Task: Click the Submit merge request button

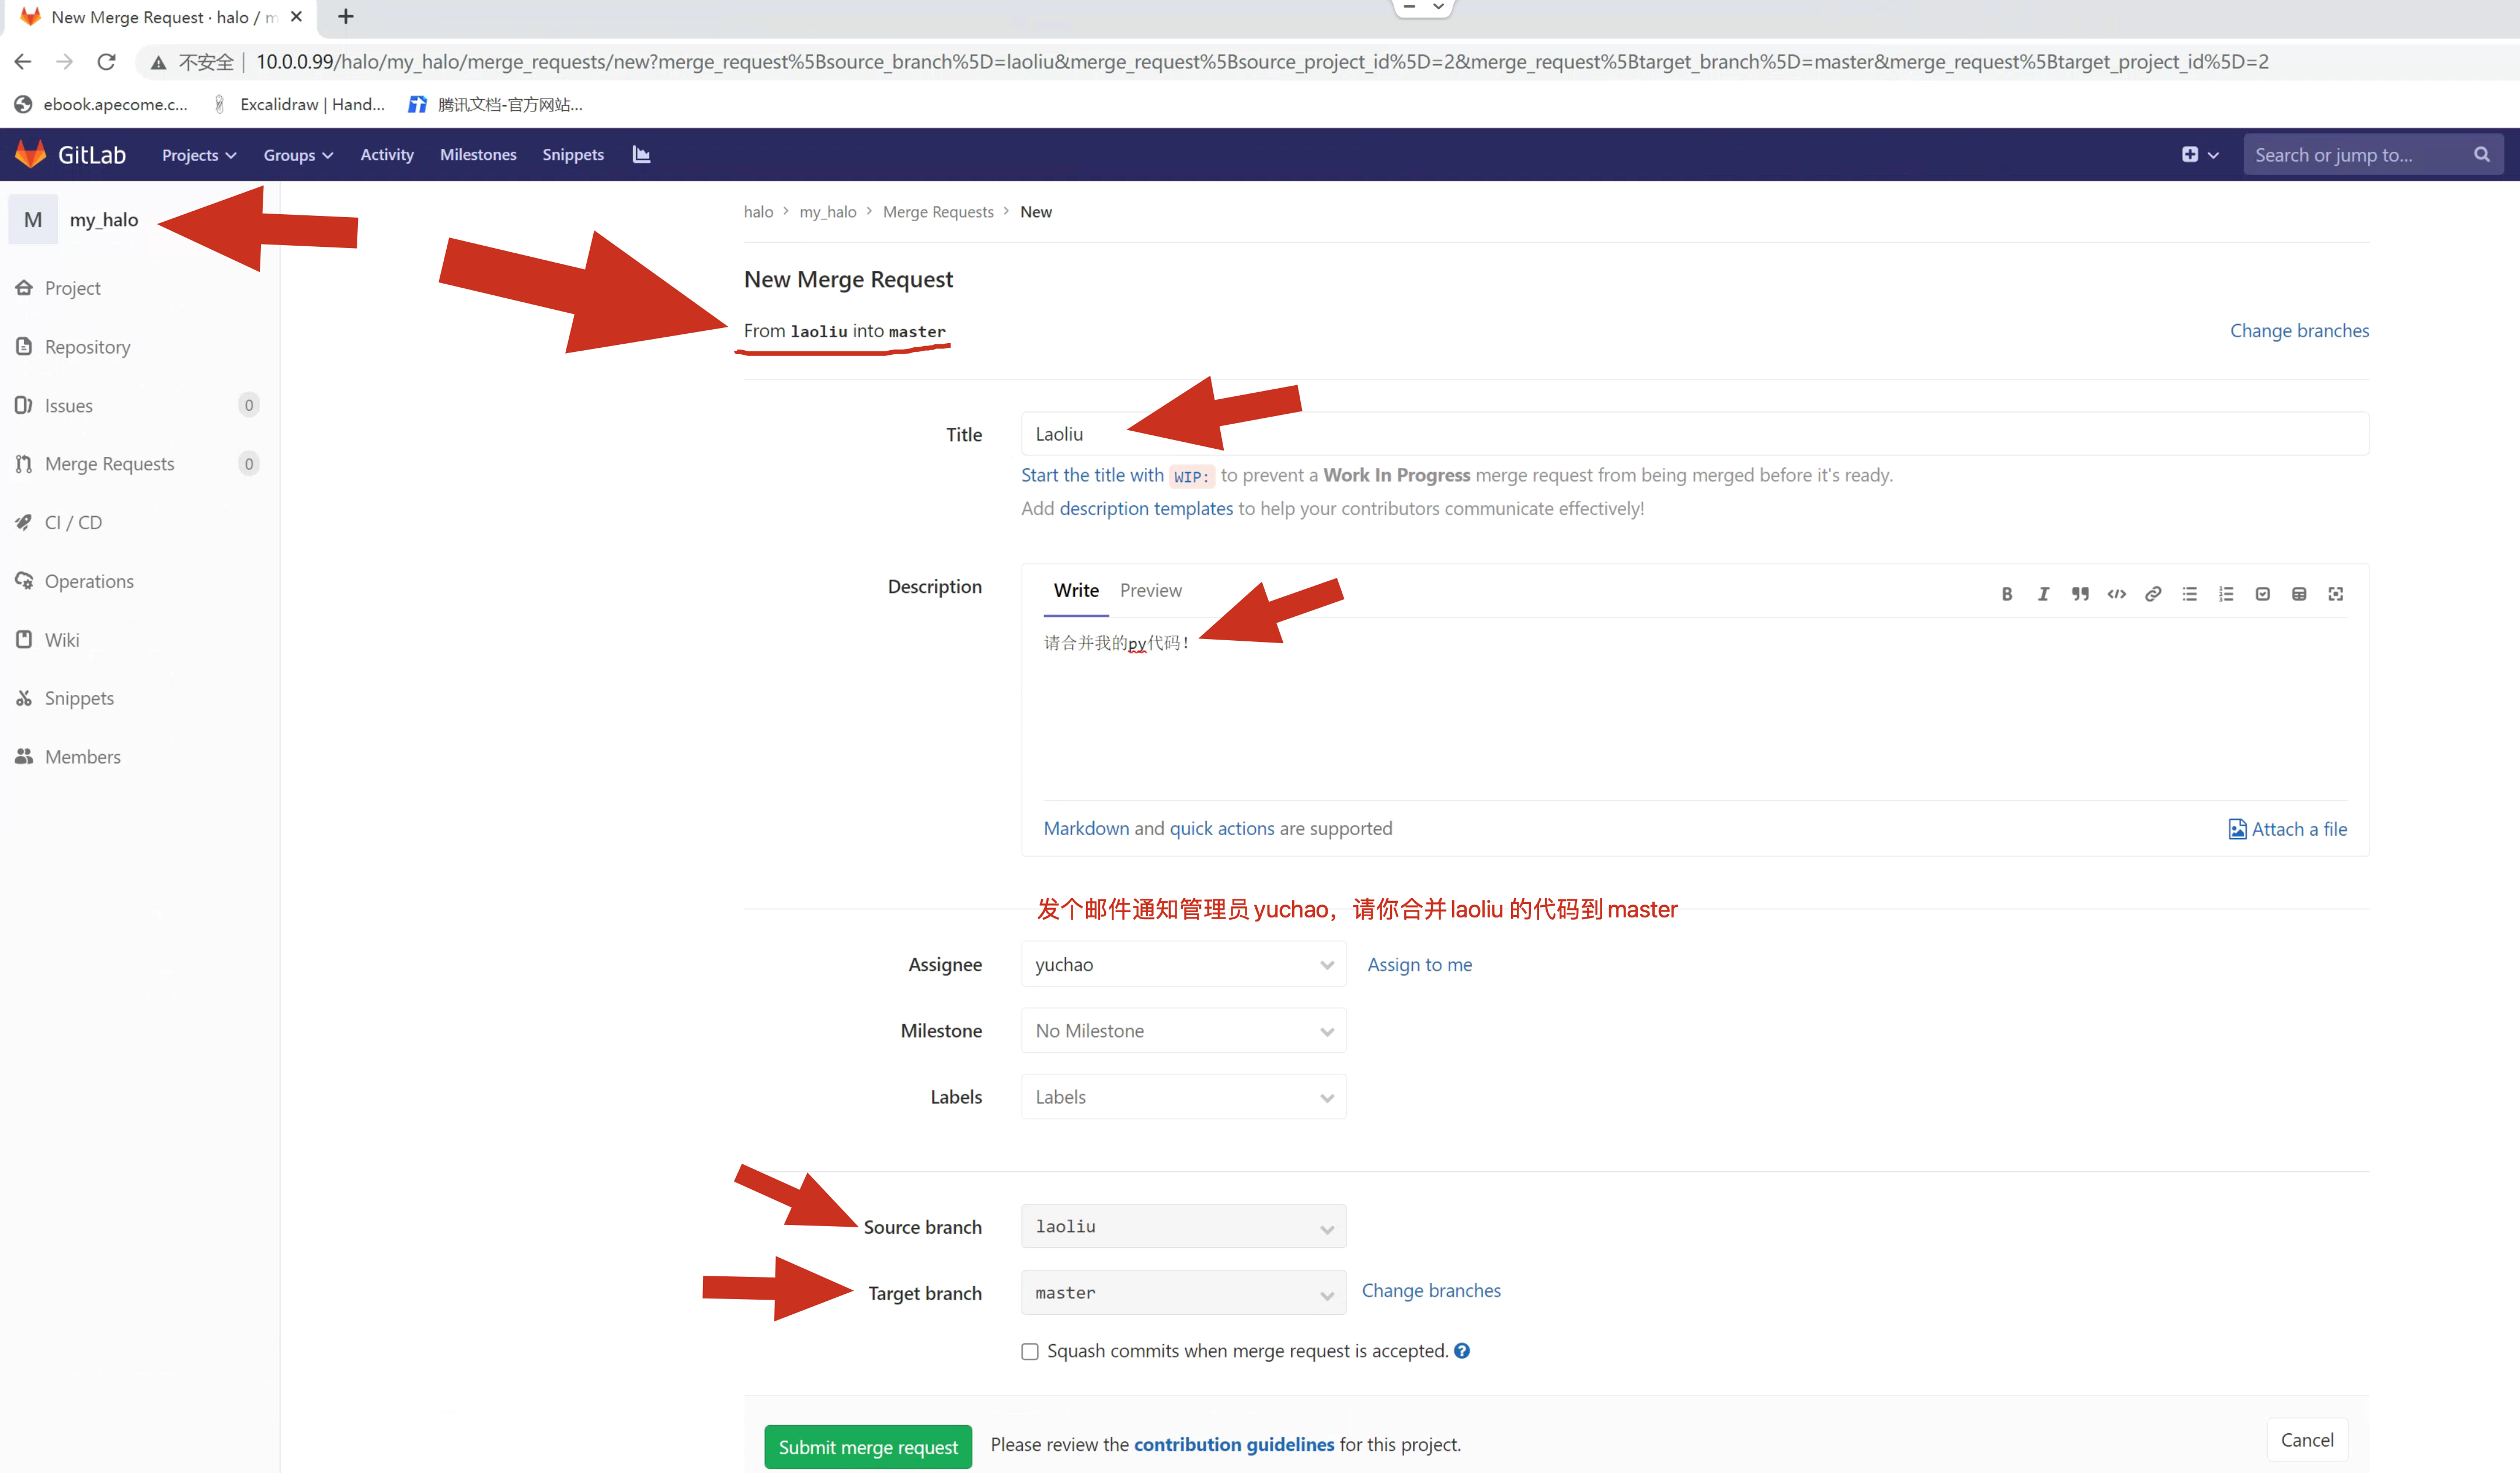Action: tap(867, 1446)
